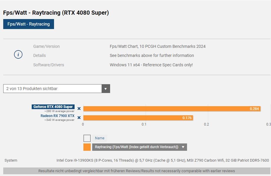Click the 0.1 axis tick label
Viewport: 271px width, 176px height.
tap(144, 124)
